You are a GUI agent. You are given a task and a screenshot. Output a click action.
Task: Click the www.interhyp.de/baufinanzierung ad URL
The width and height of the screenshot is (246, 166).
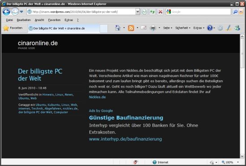[125, 139]
